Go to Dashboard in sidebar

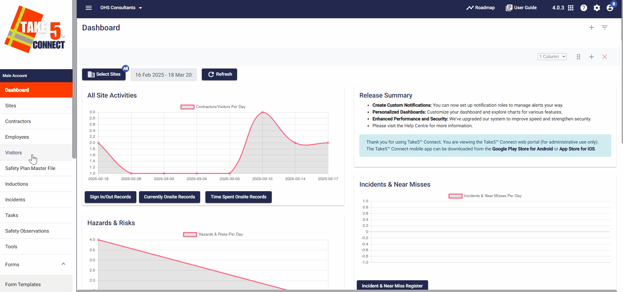click(x=36, y=90)
